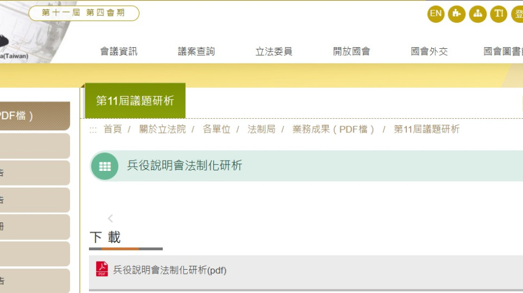Open the sitemap hierarchy icon

[x=478, y=14]
